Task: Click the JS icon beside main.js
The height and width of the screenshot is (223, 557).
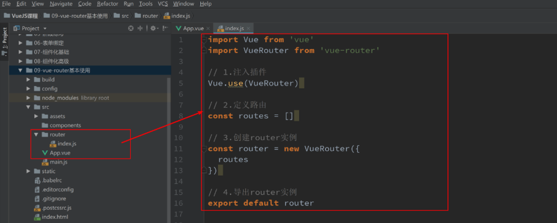Action: [x=45, y=162]
